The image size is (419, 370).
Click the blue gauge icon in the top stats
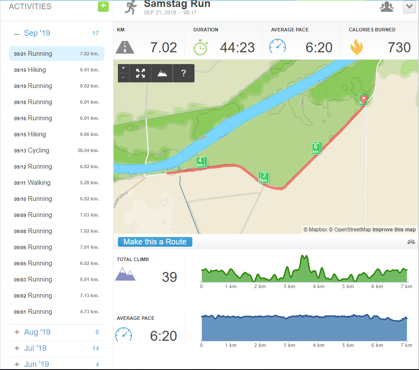point(277,47)
